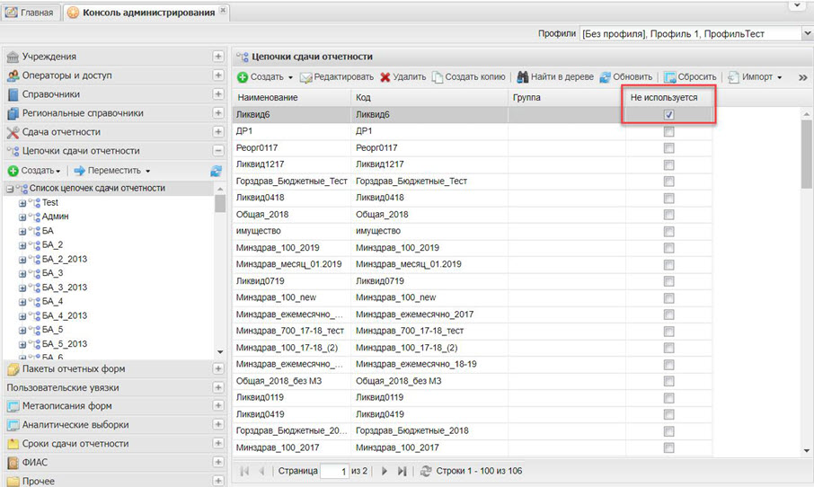814x487 pixels.
Task: Expand the Test node in tree
Action: [22, 203]
